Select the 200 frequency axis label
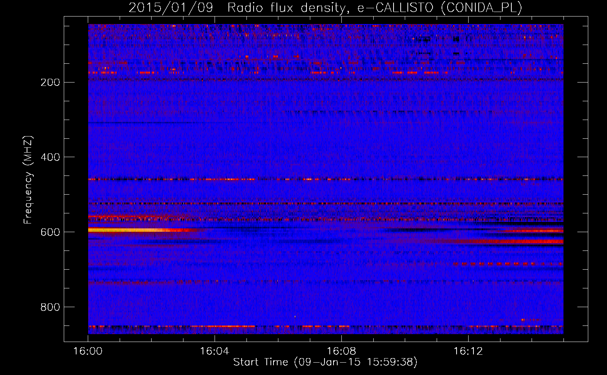 pos(50,82)
